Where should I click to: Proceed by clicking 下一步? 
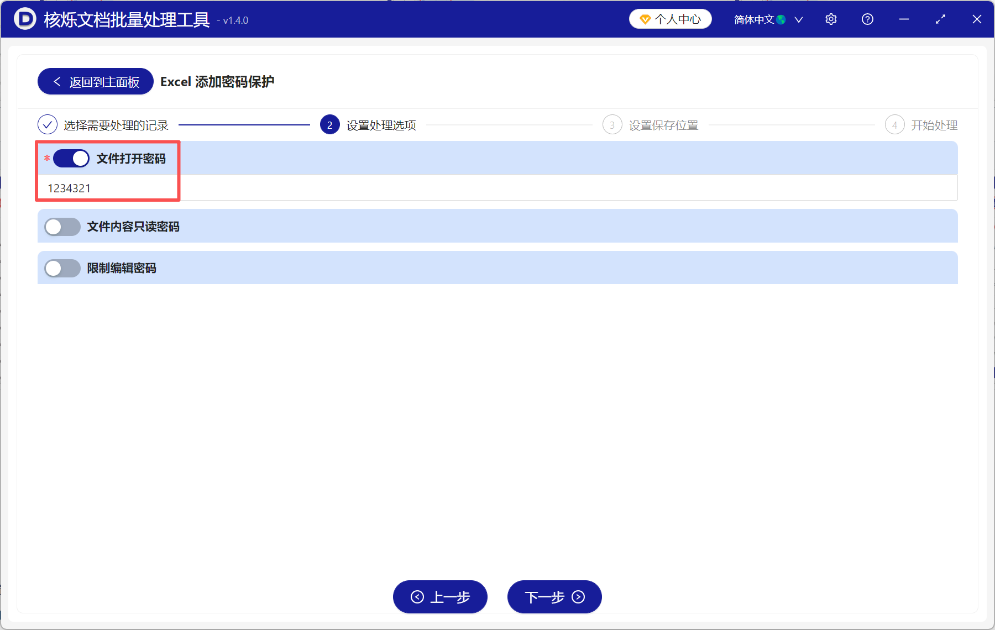tap(554, 597)
